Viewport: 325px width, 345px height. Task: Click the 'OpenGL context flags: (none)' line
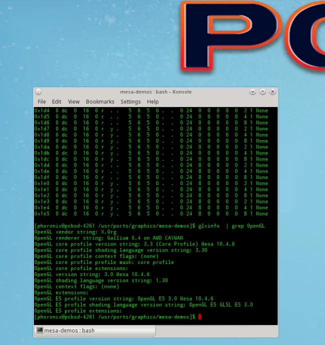tap(77, 286)
